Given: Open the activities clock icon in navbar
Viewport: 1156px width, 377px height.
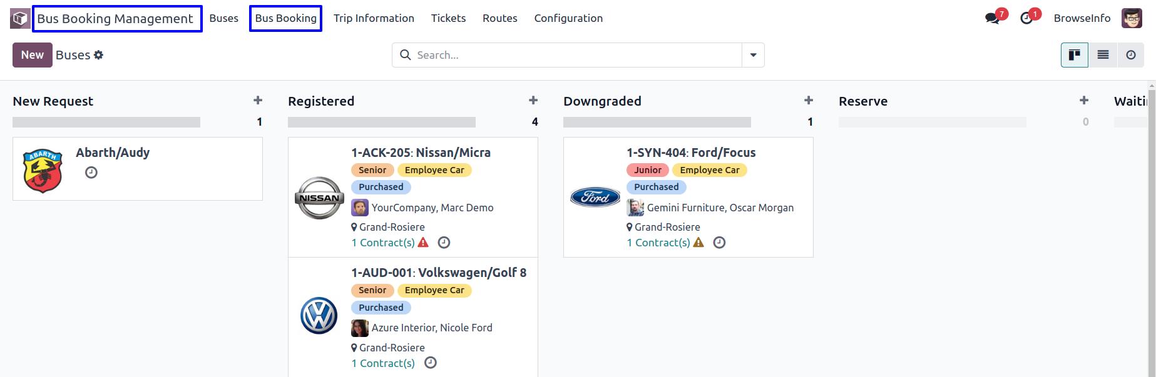Looking at the screenshot, I should pyautogui.click(x=1026, y=18).
